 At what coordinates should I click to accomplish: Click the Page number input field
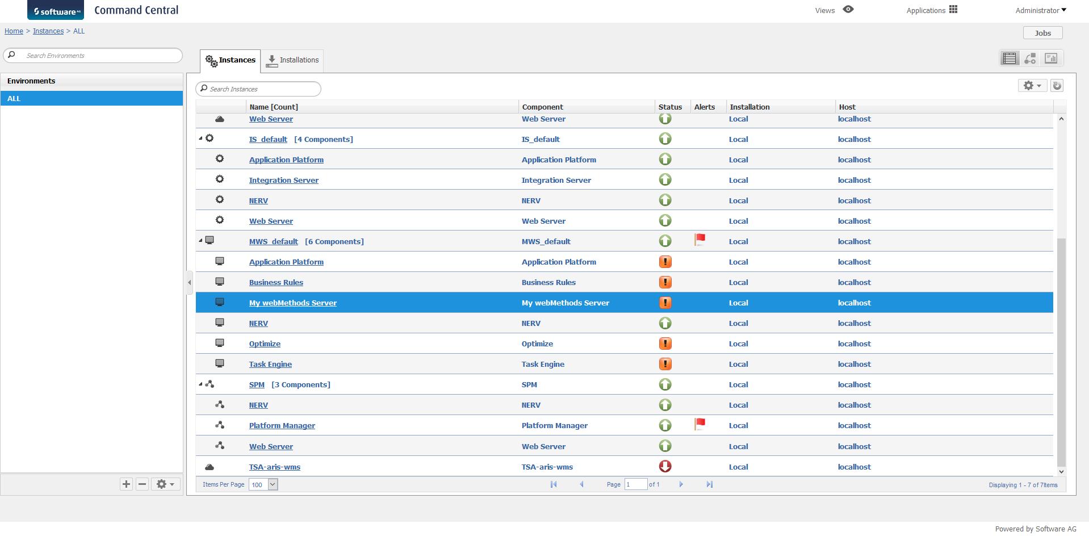(635, 484)
